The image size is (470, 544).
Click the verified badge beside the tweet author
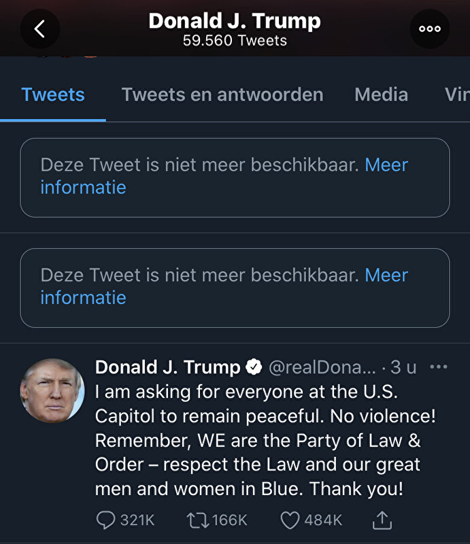click(x=254, y=368)
